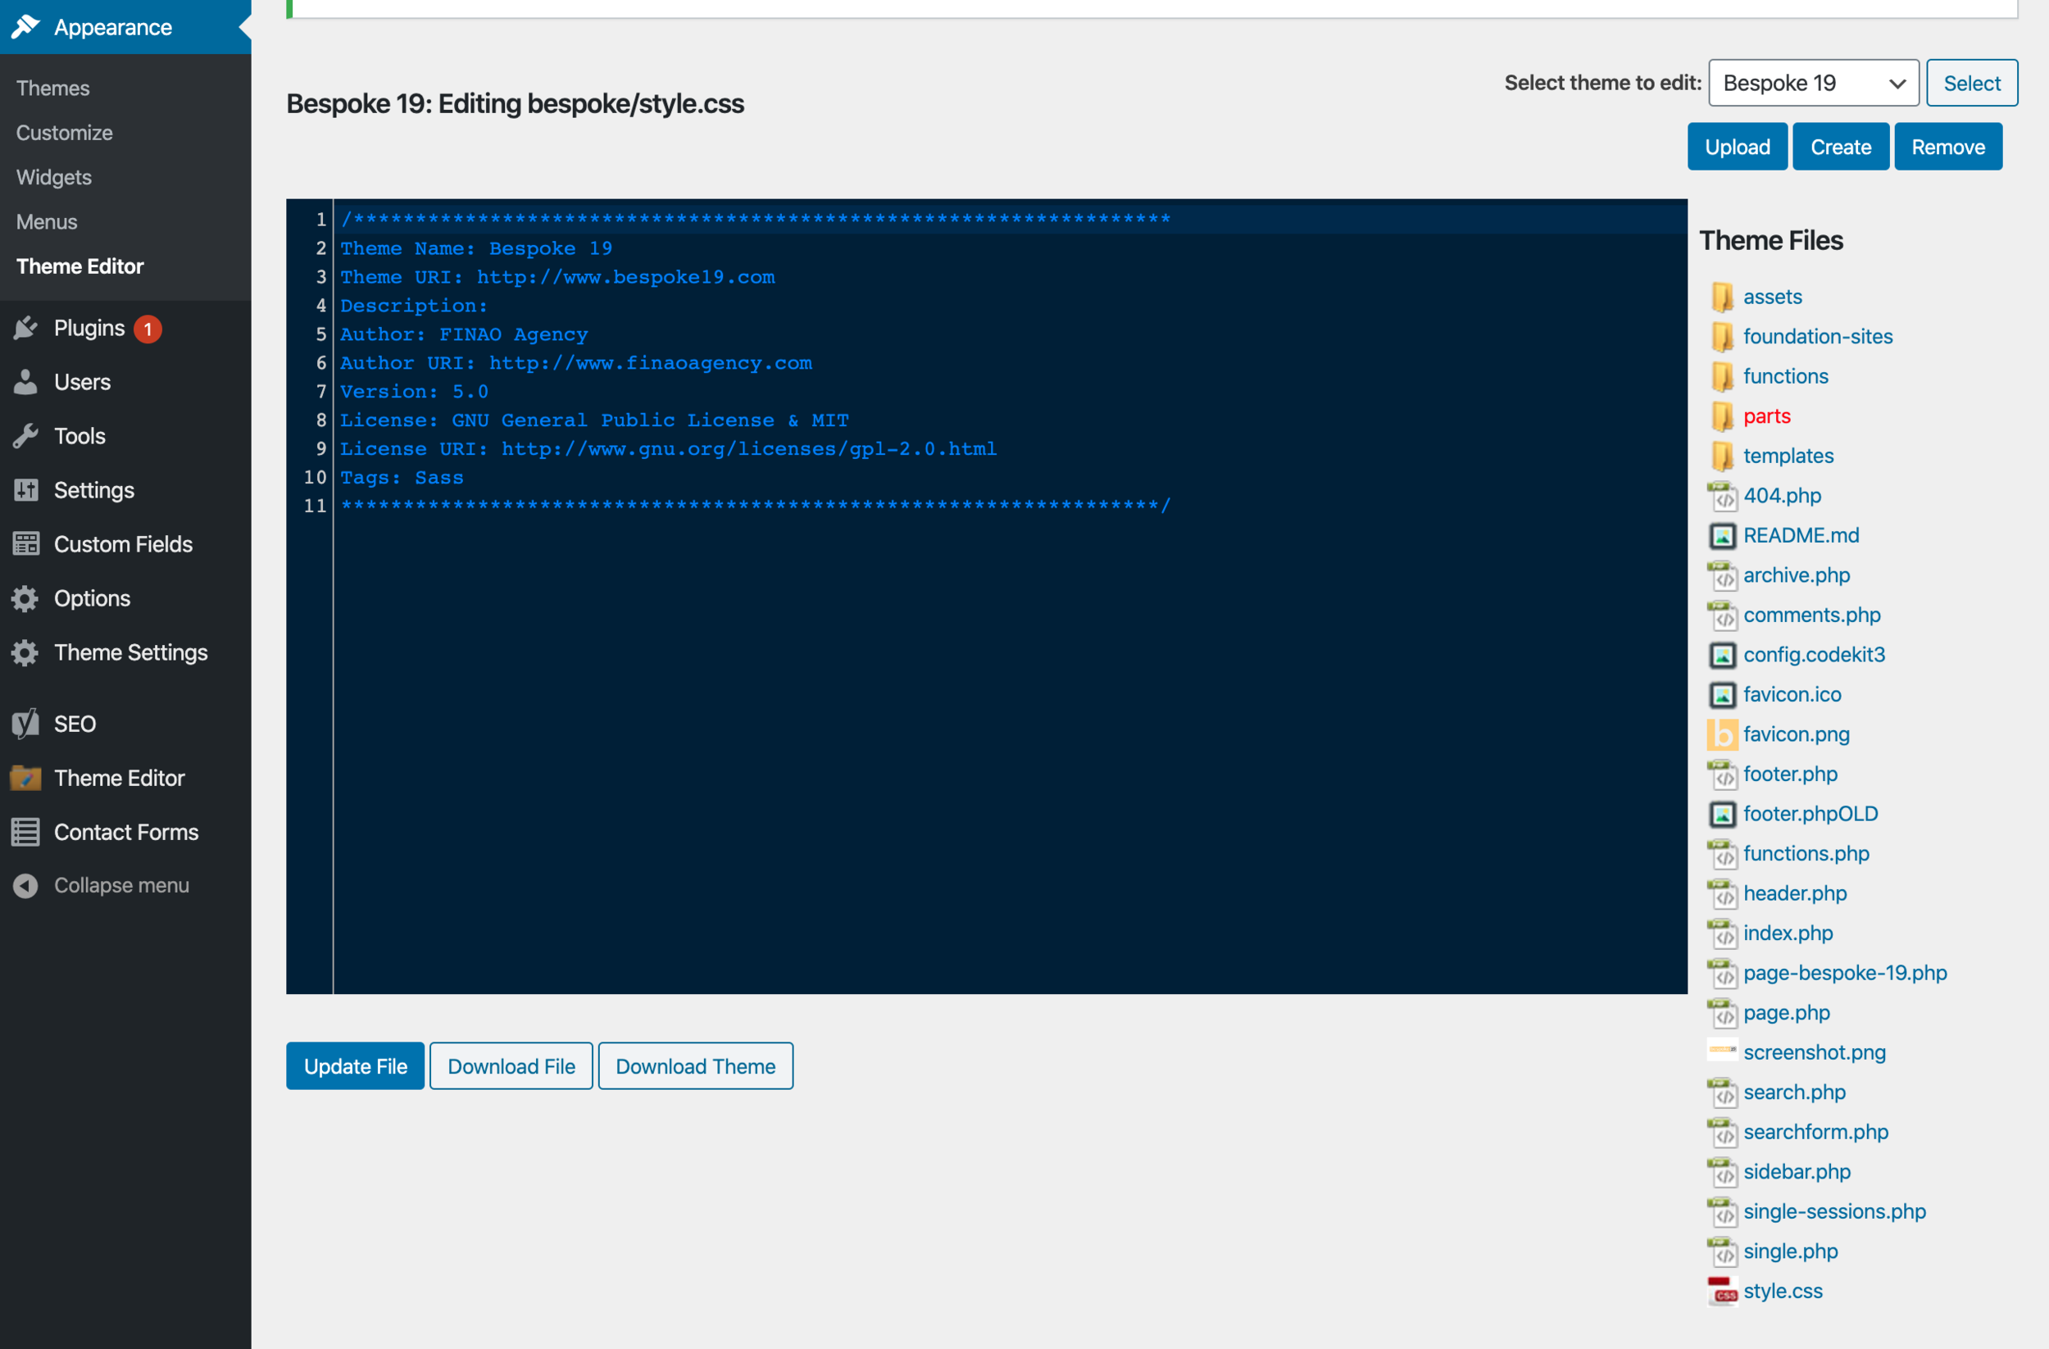The image size is (2049, 1349).
Task: Select Theme Editor under Appearance
Action: [x=80, y=266]
